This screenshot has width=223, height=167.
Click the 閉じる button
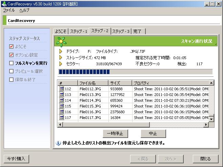(x=205, y=159)
